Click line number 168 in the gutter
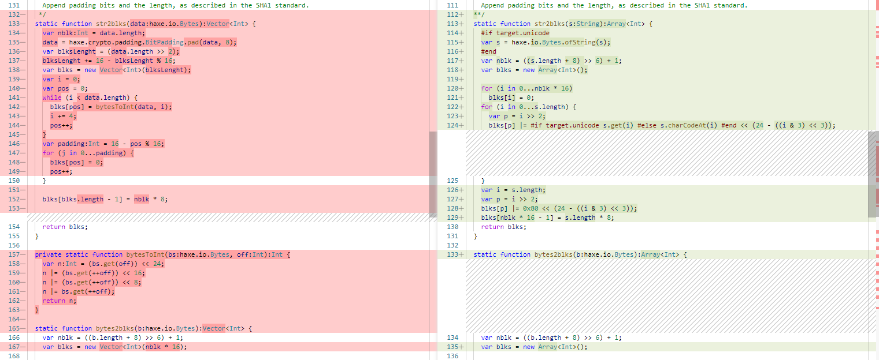This screenshot has width=879, height=360. tap(14, 356)
